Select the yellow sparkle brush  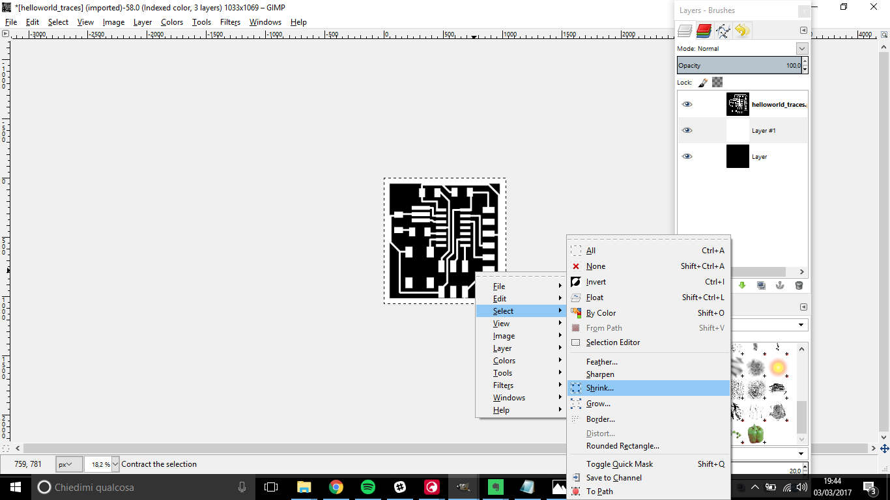point(777,368)
